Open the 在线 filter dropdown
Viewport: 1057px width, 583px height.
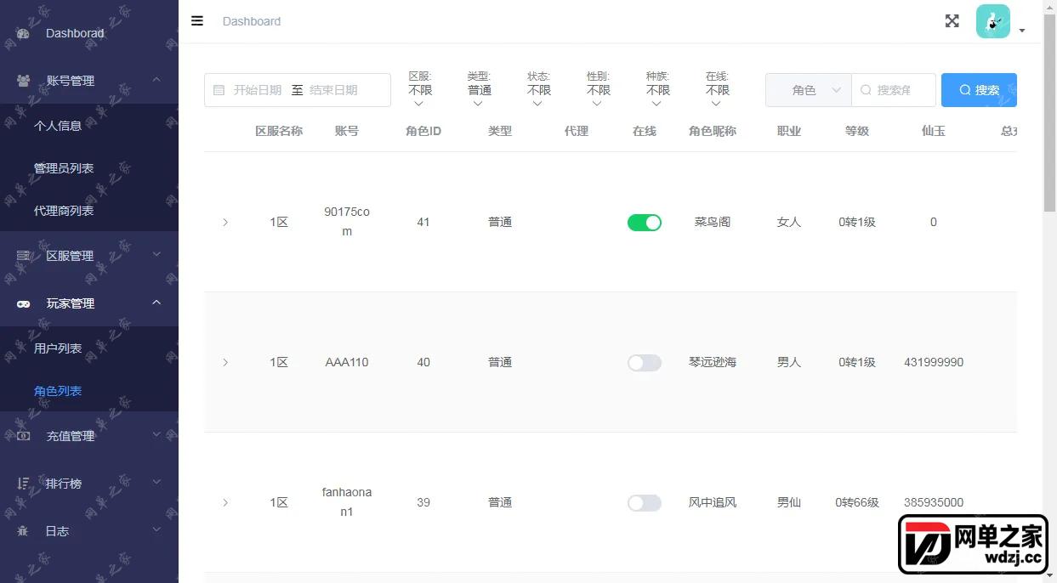click(x=718, y=90)
